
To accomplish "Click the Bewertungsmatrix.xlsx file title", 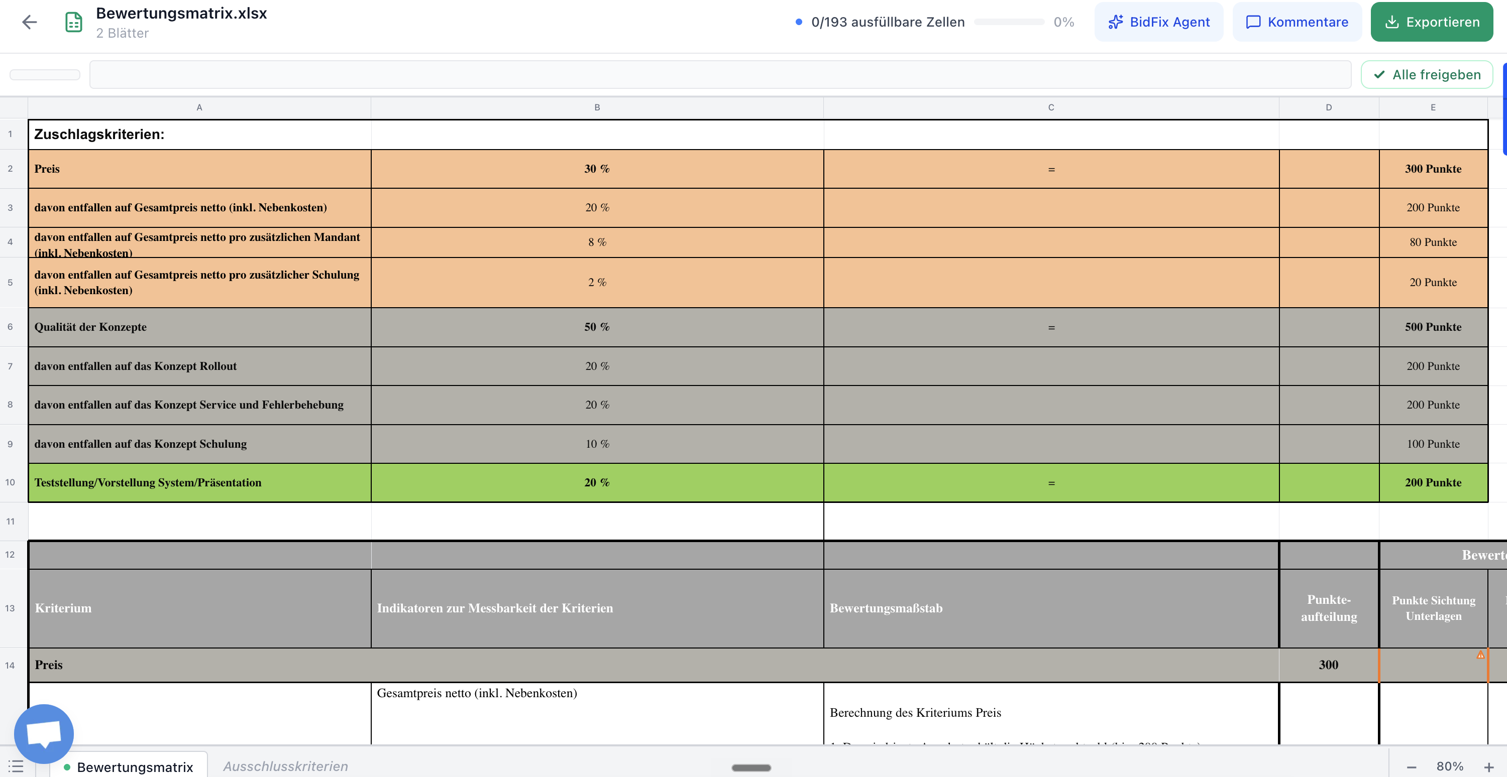I will point(181,14).
